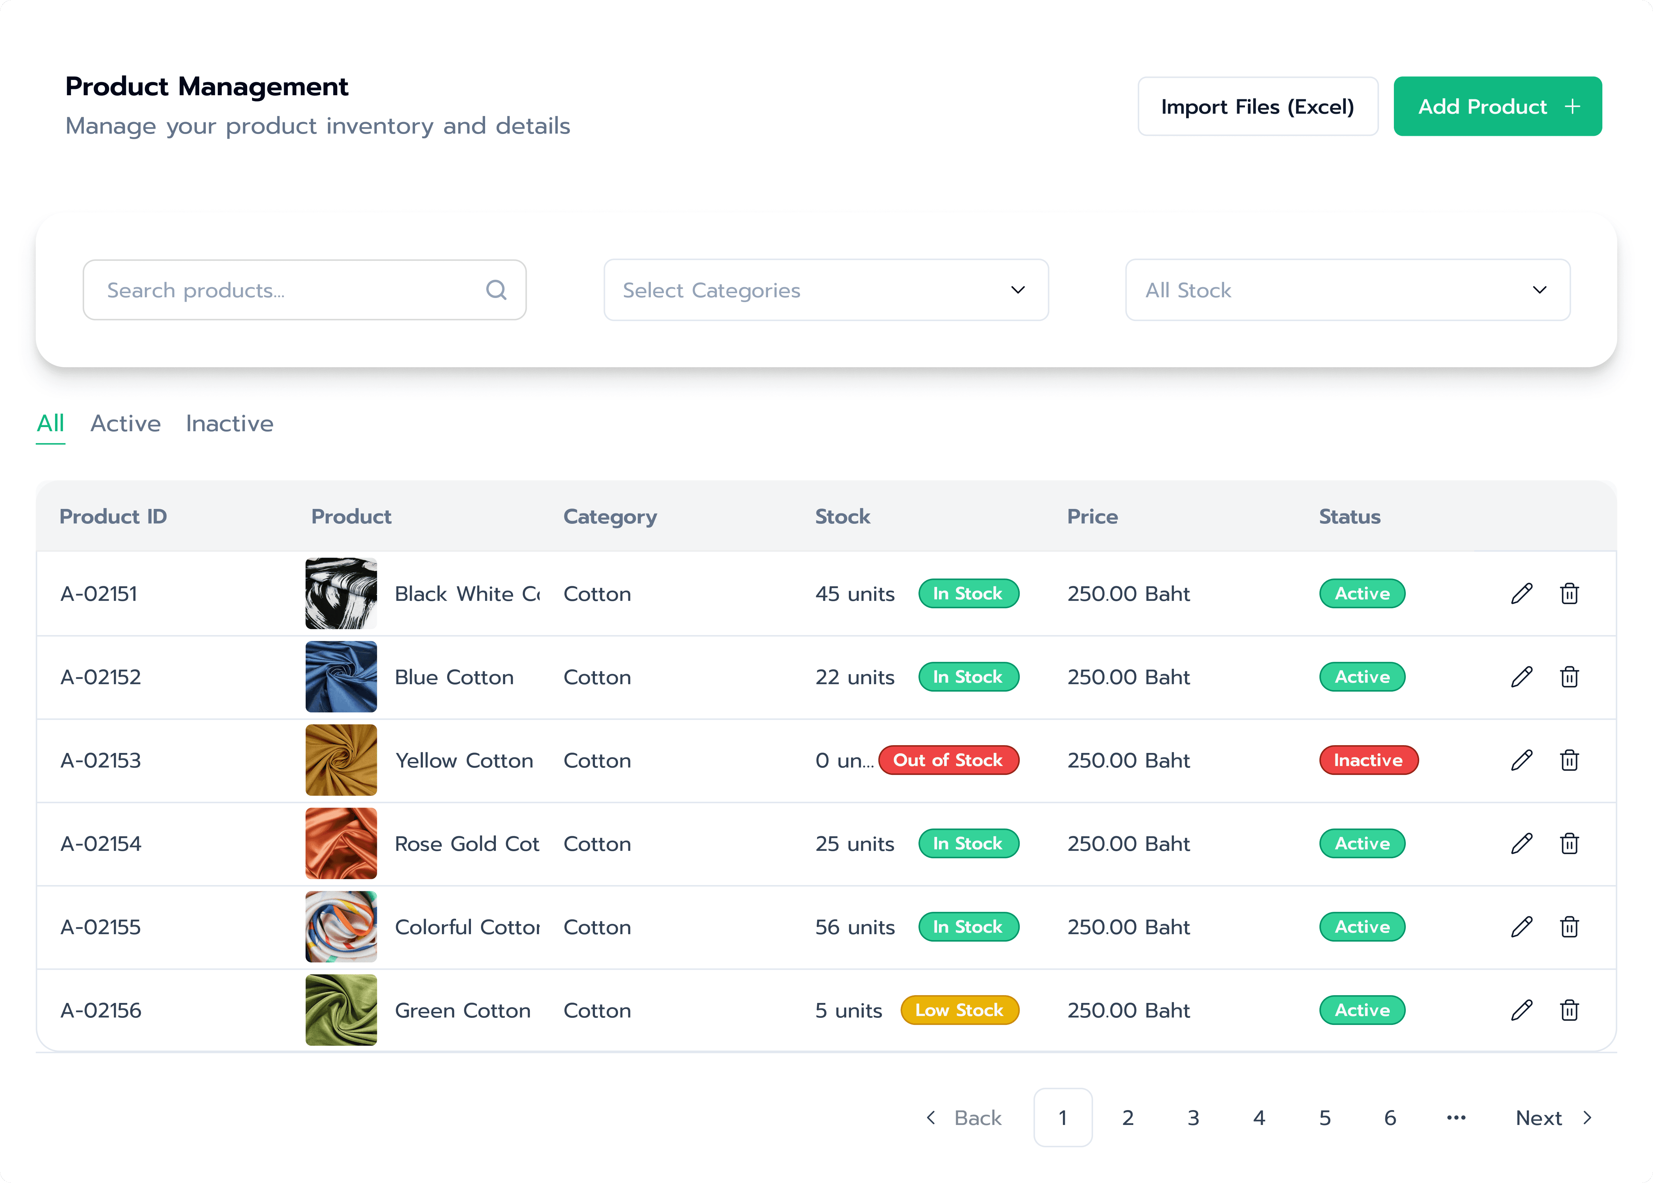This screenshot has height=1183, width=1653.
Task: Click the trash icon for A-02154
Action: click(1569, 844)
